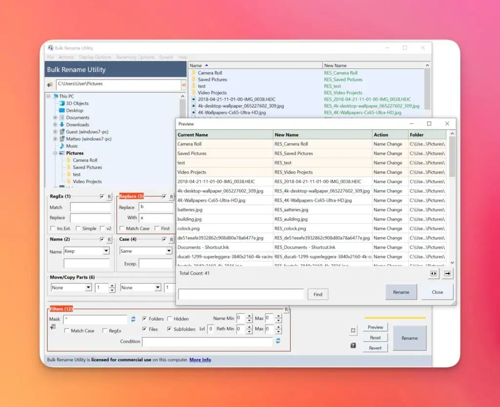Enable the Hidden checkbox in Filters
The image size is (500, 407).
[x=169, y=319]
